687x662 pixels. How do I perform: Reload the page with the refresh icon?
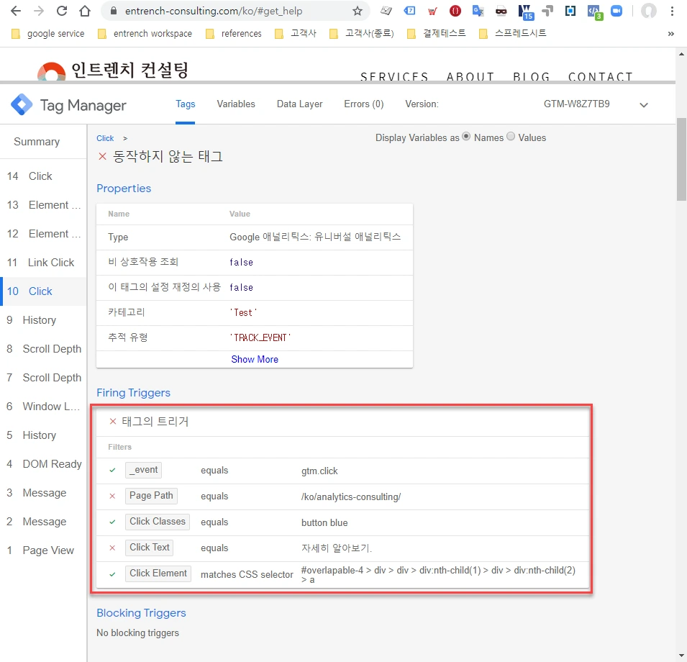point(62,11)
